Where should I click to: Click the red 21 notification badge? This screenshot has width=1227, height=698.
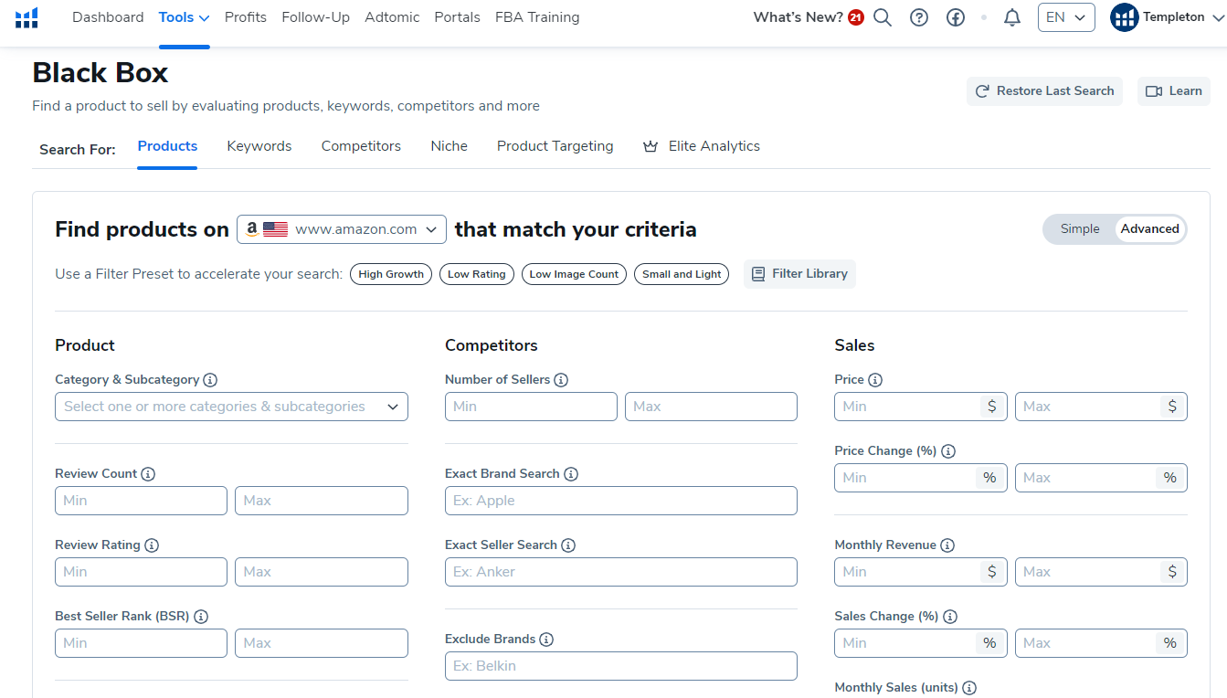pos(856,17)
